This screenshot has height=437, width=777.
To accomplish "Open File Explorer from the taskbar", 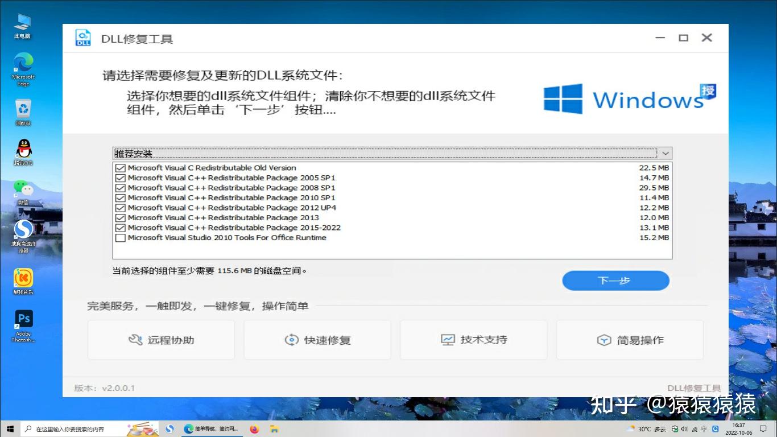I will (x=274, y=429).
